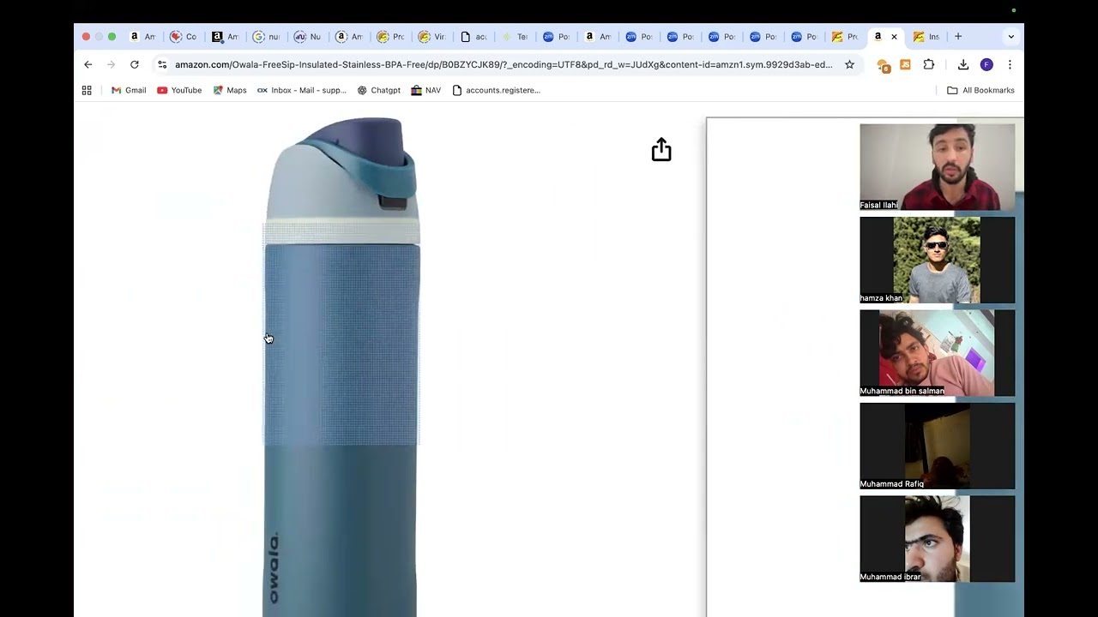Switch to the 'Co' tab
This screenshot has width=1098, height=617.
point(184,37)
